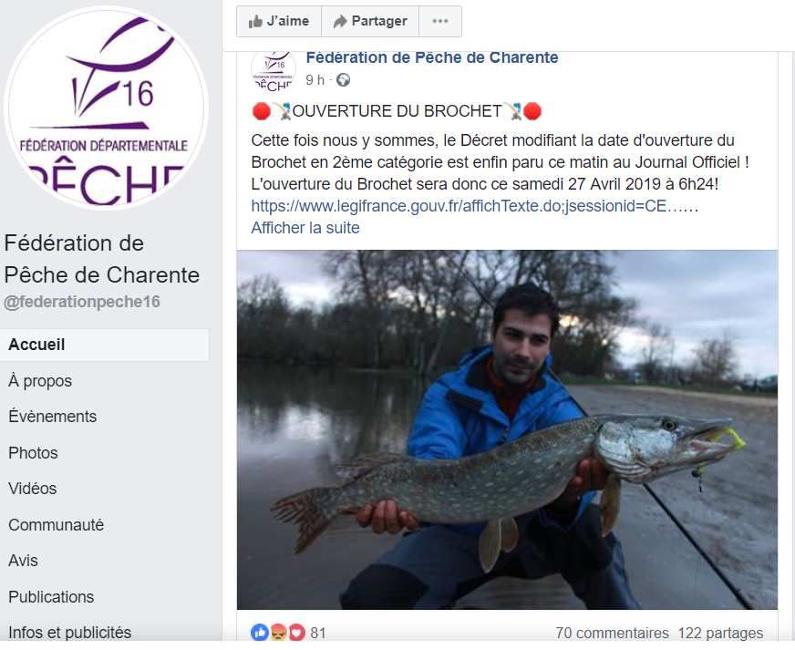
Task: Click the blue like reaction icon
Action: [260, 633]
